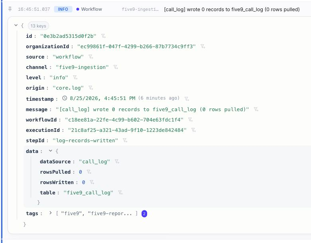311x243 pixels.
Task: Filter by organizationId value
Action: [203, 46]
